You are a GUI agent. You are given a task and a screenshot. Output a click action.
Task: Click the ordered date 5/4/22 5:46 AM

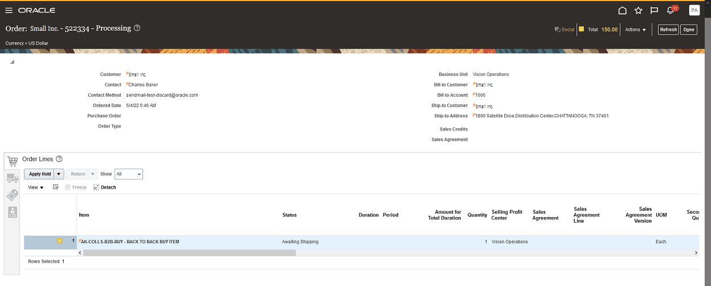click(x=141, y=105)
